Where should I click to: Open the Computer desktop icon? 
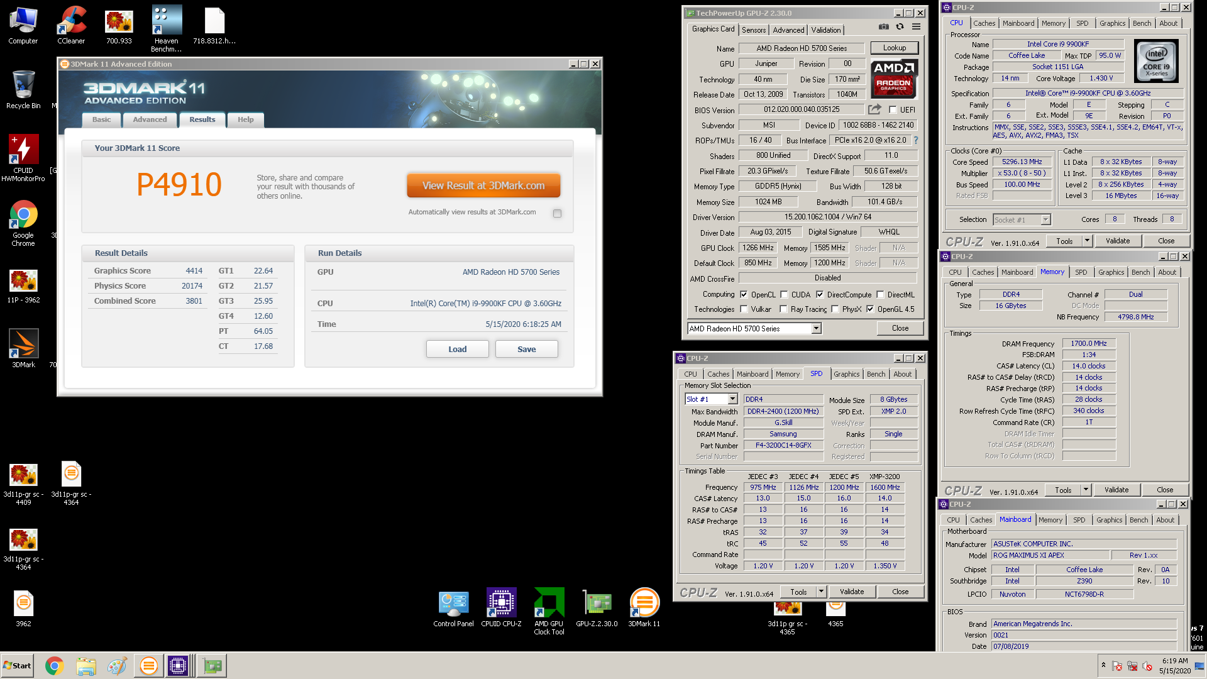click(x=23, y=25)
